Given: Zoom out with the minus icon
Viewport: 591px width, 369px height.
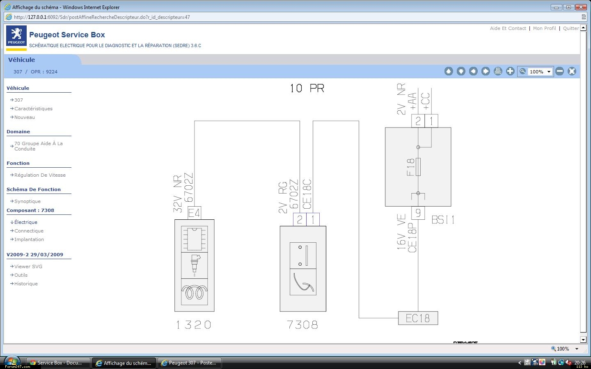Looking at the screenshot, I should point(559,71).
